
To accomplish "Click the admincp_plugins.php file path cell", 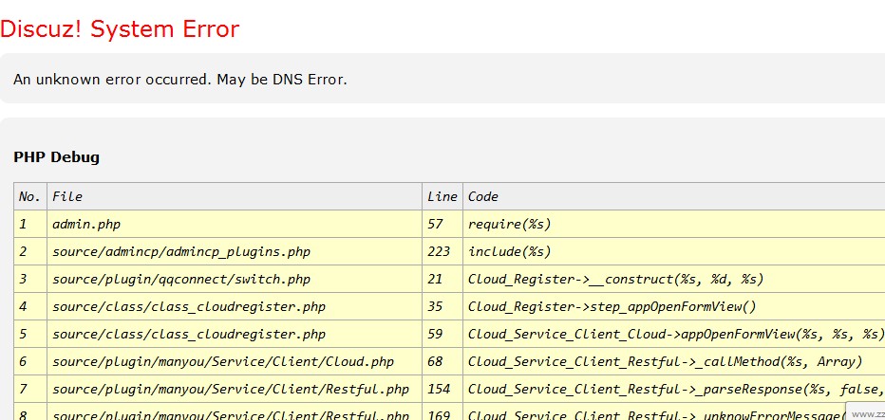I will 181,251.
